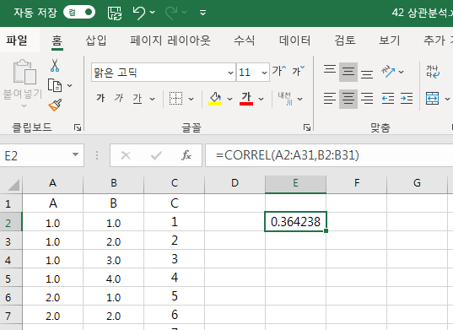Image resolution: width=453 pixels, height=330 pixels.
Task: Click the Redo arrow icon
Action: (x=171, y=13)
